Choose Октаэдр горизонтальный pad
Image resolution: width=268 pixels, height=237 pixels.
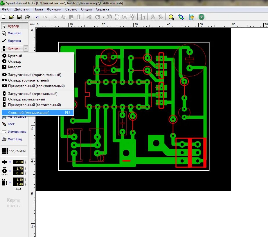coord(38,80)
